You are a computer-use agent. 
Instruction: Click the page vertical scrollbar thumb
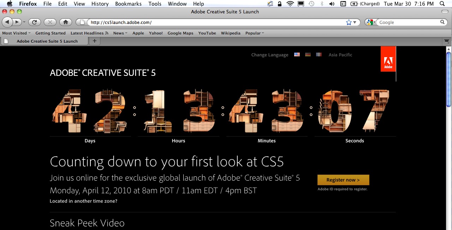point(449,79)
